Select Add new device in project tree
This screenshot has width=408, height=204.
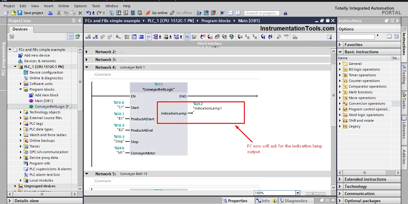pos(34,55)
